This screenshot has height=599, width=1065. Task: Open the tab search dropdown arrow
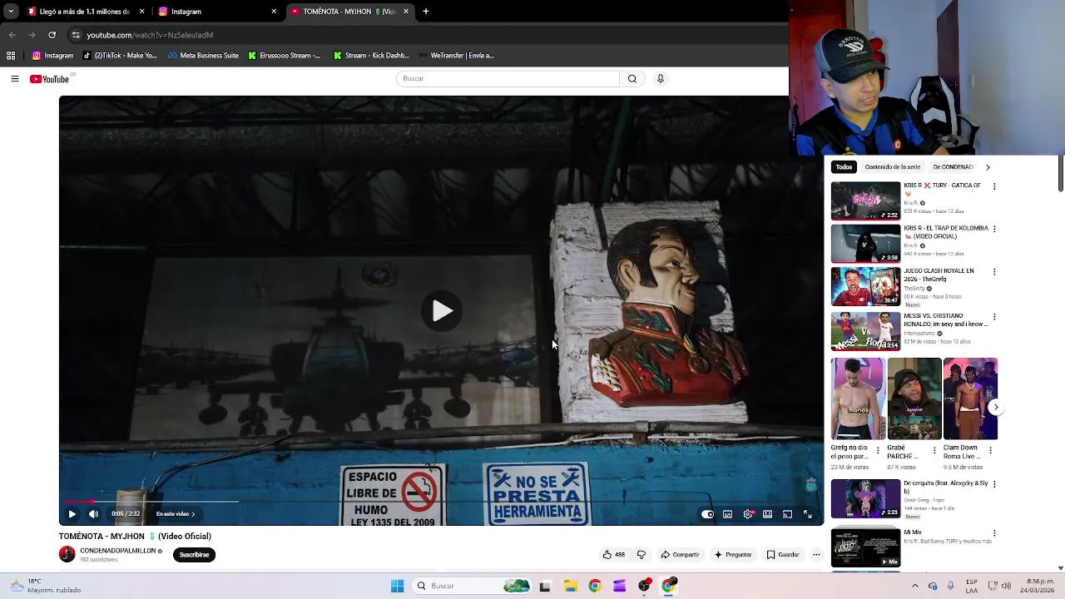(11, 12)
